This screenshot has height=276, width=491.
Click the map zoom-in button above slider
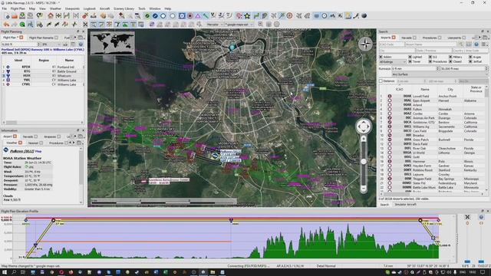click(364, 139)
